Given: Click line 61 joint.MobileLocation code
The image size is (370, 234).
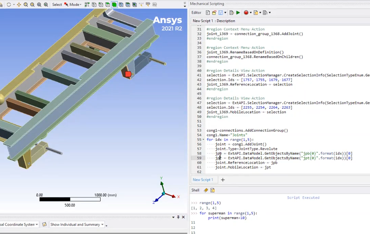Looking at the screenshot, I should click(243, 167).
